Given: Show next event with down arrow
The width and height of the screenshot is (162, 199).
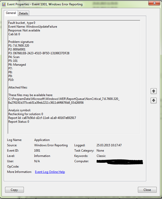Looking at the screenshot, I should pos(154,101).
